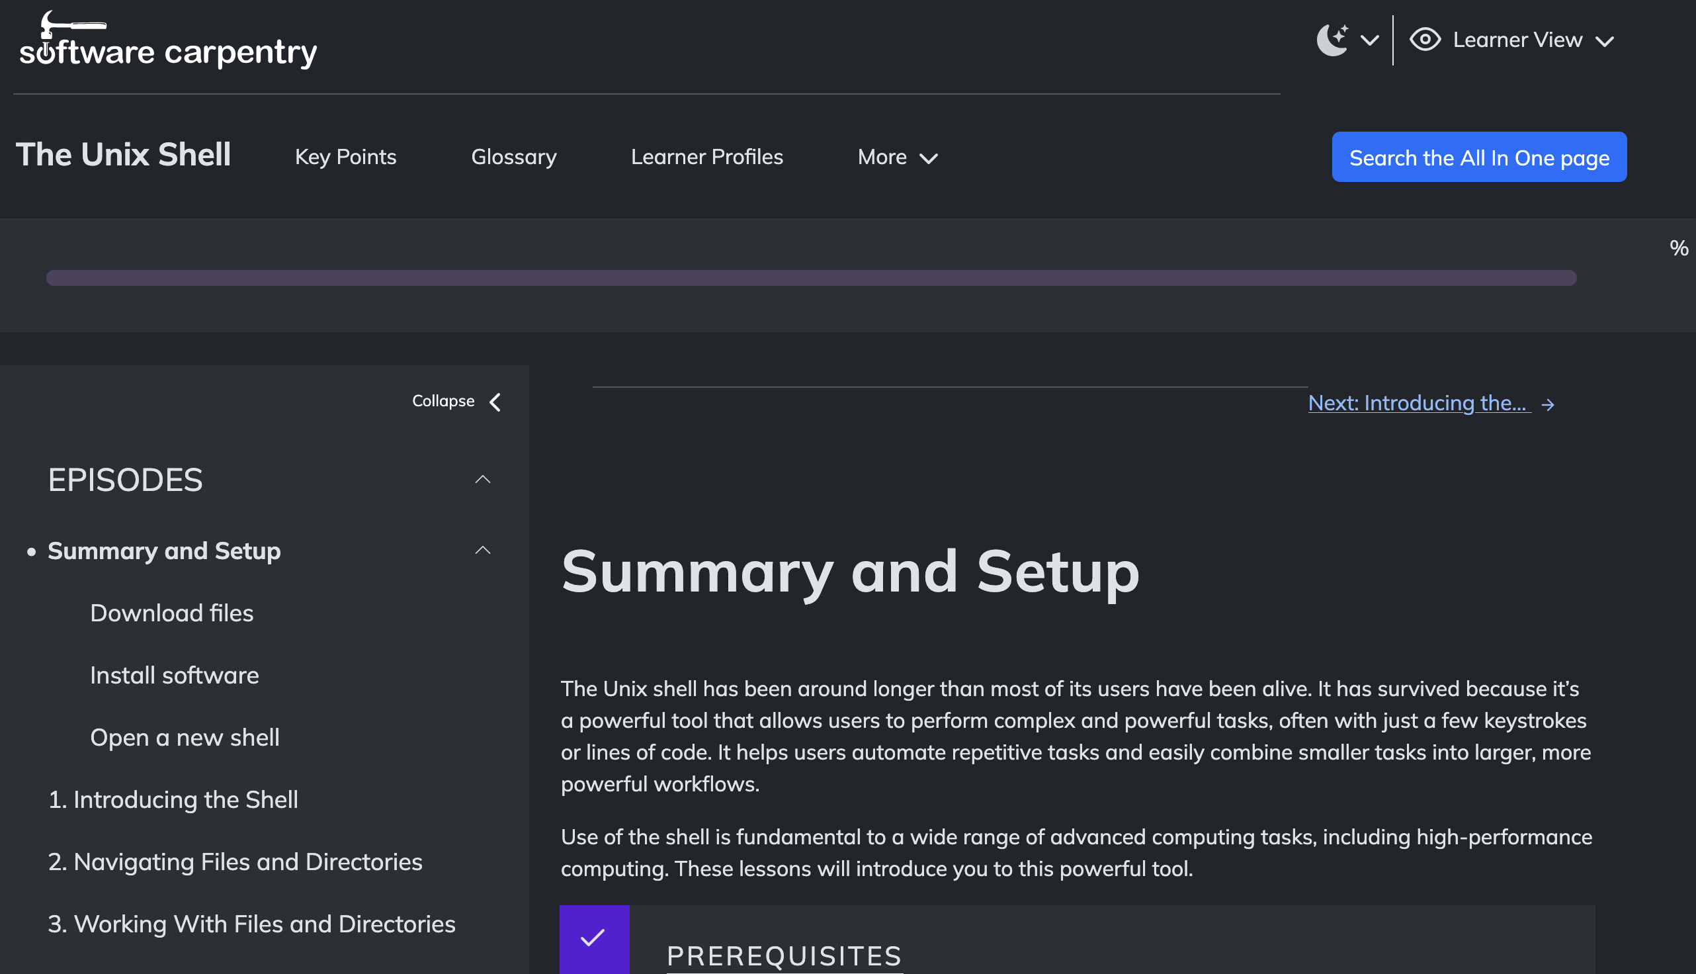Select Install software
Image resolution: width=1696 pixels, height=974 pixels.
(175, 675)
